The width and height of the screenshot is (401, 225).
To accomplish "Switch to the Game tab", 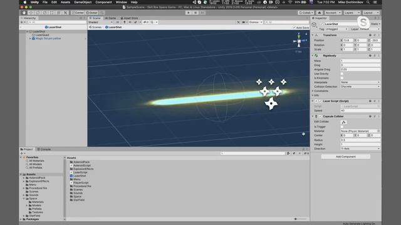I will pos(110,18).
